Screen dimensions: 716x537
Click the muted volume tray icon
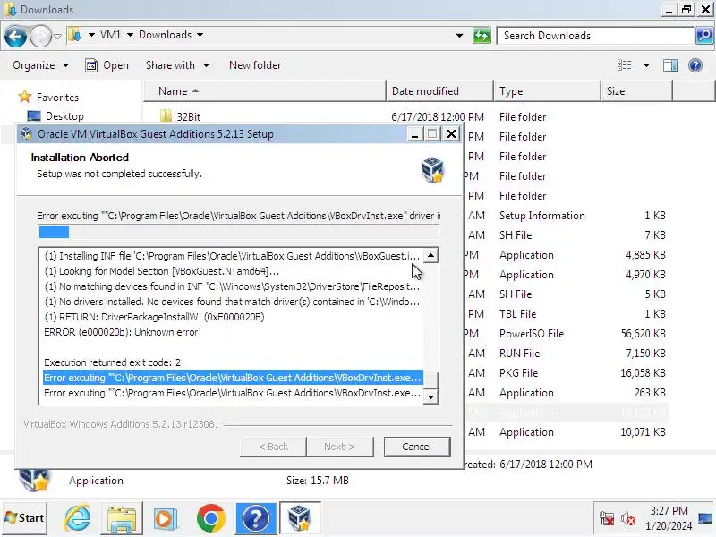tap(628, 519)
